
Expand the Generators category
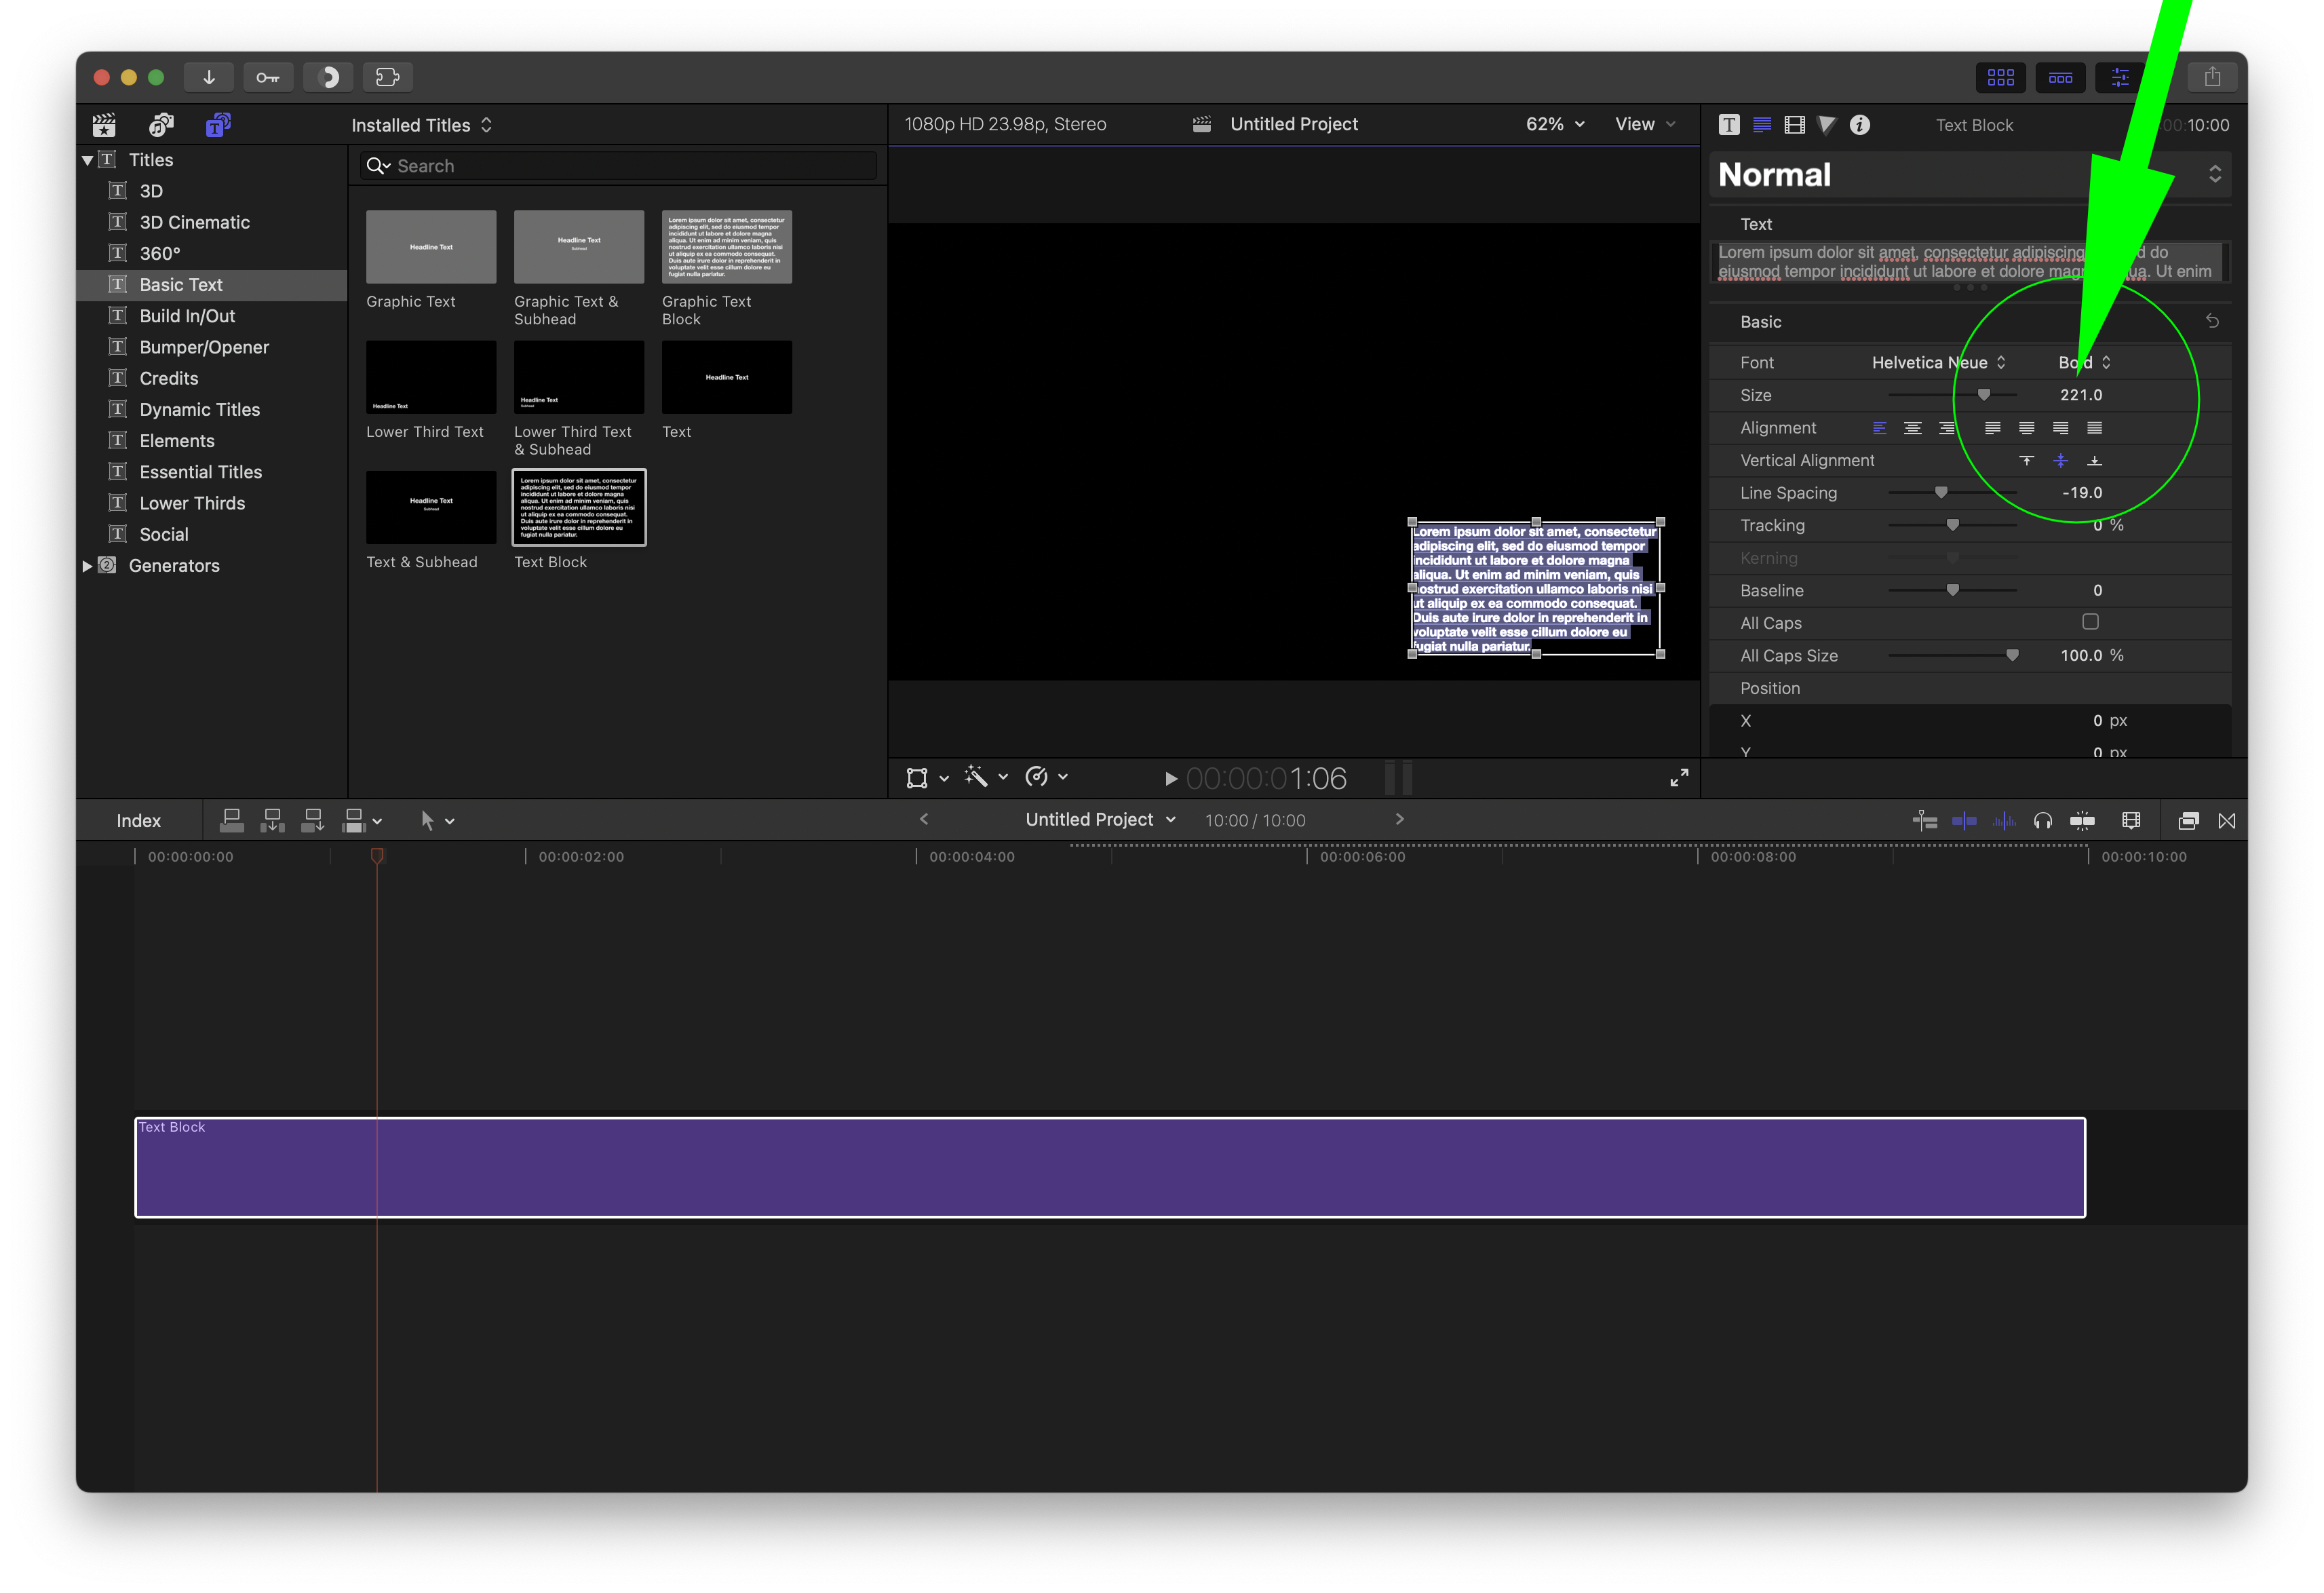[88, 566]
